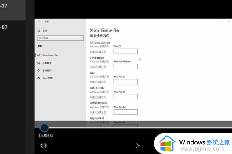The image size is (232, 154).
Task: Click the Win+Alt+G shortcut text
Action: [119, 77]
